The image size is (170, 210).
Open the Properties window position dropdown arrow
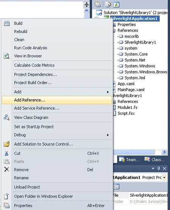(153, 168)
